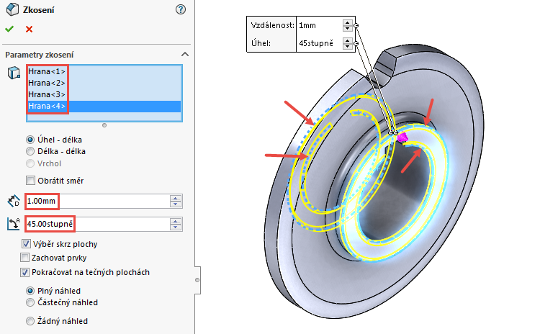Decrease callout Vzdálenost with down arrow
The image size is (540, 334).
click(x=348, y=28)
